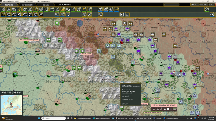Screen dimensions: 216x121
Task: Toggle stacked-squares unit display icon
Action: click(x=14, y=9)
